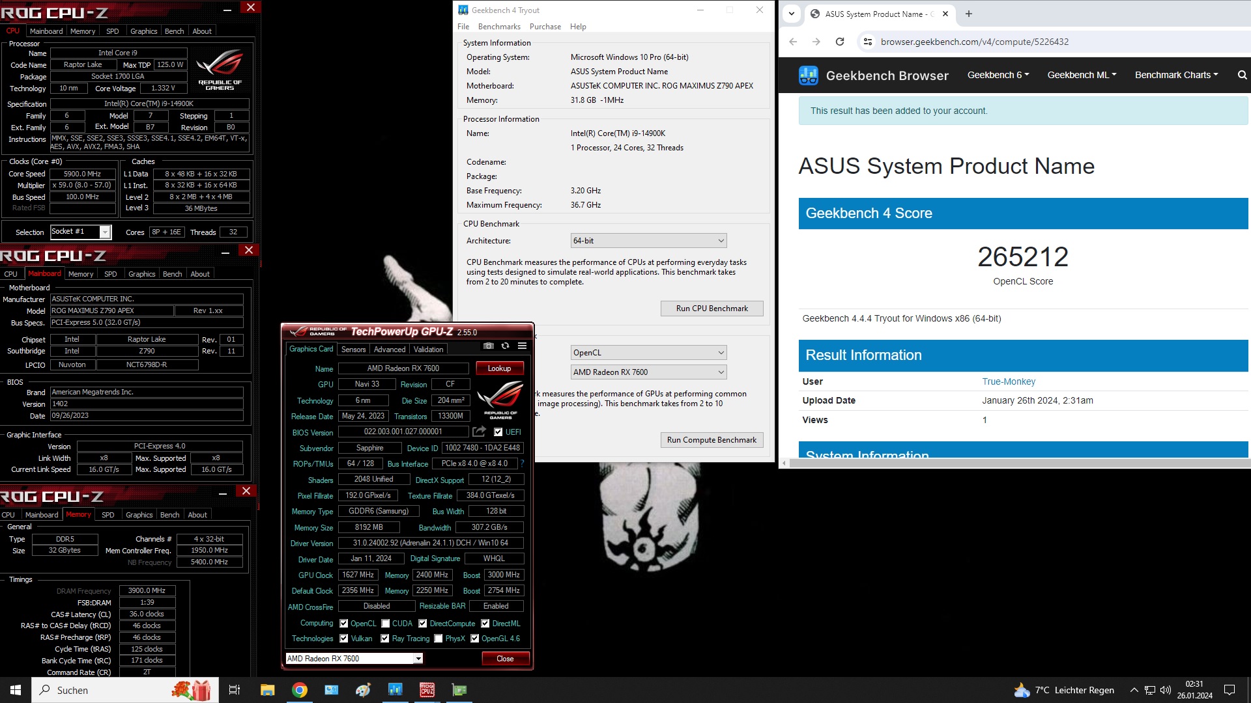Toggle the DirectML checkbox
This screenshot has height=703, width=1251.
pyautogui.click(x=485, y=623)
